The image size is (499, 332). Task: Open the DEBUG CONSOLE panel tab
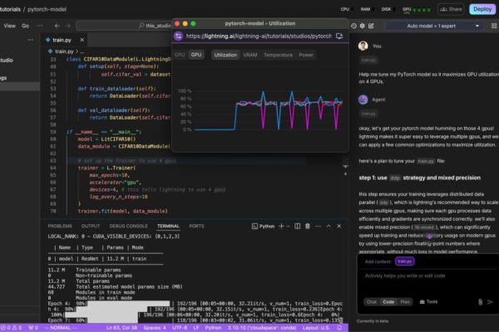(129, 227)
